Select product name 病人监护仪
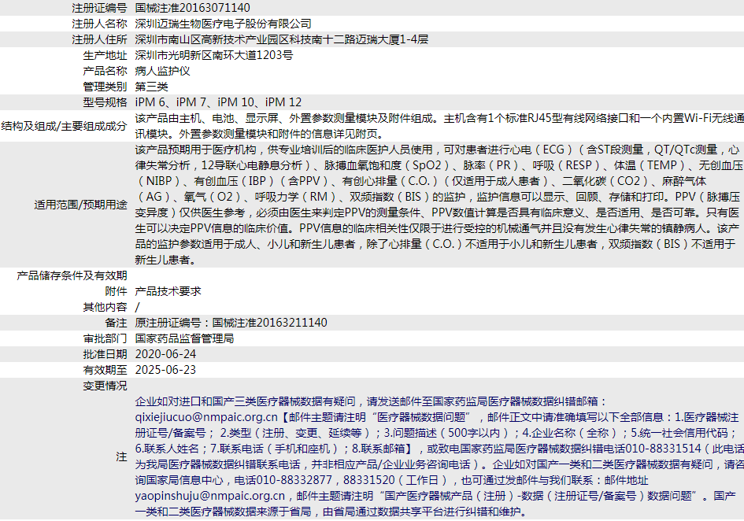Viewport: 744px width, 521px height. click(163, 71)
